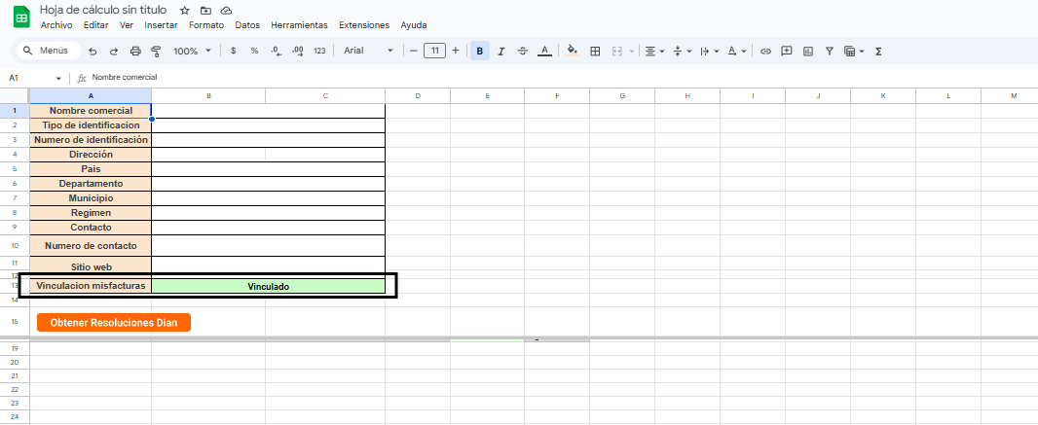Select the green Vinculado cell
This screenshot has width=1038, height=425.
[268, 286]
